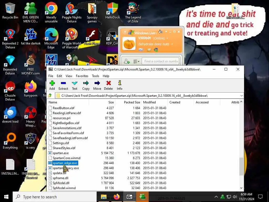Viewport: 269px width, 202px height.
Task: Open the Windows Start menu
Action: [6, 197]
